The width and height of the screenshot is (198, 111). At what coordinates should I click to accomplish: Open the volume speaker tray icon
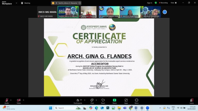pos(181,108)
